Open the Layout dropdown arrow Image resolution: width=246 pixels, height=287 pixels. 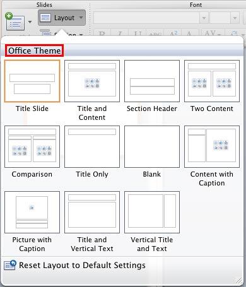pos(81,18)
